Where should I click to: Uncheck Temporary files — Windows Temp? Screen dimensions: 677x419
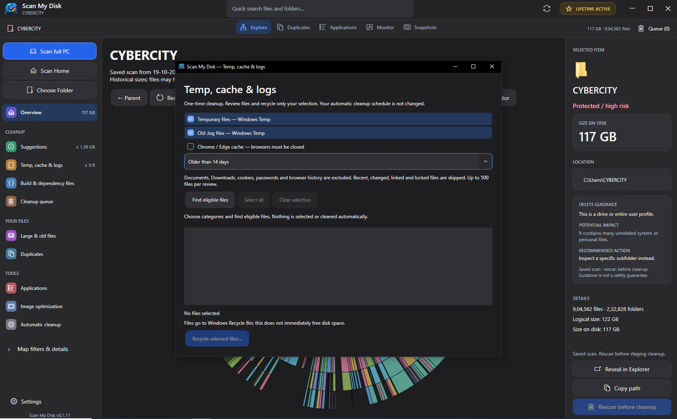(x=191, y=119)
